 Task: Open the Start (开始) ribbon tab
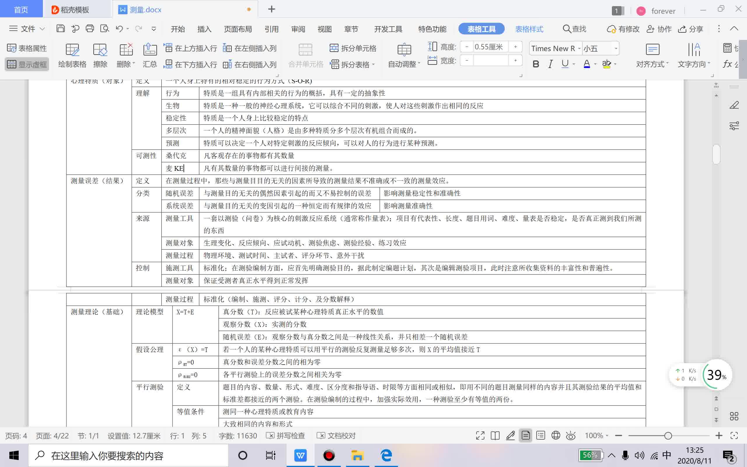[x=178, y=29]
